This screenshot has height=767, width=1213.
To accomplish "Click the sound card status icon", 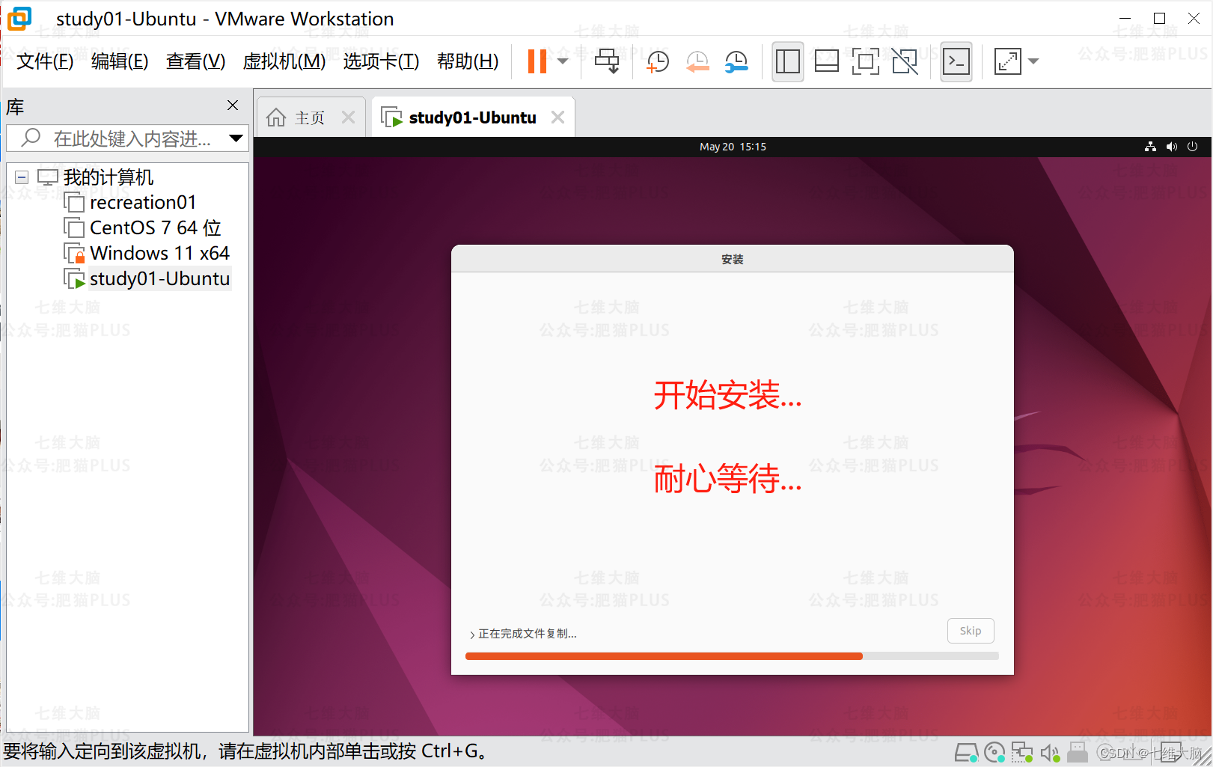I will 1051,752.
